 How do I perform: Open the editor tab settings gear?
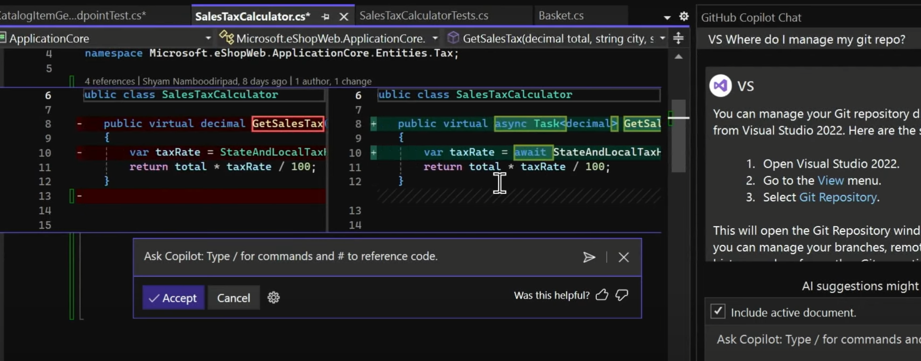684,17
